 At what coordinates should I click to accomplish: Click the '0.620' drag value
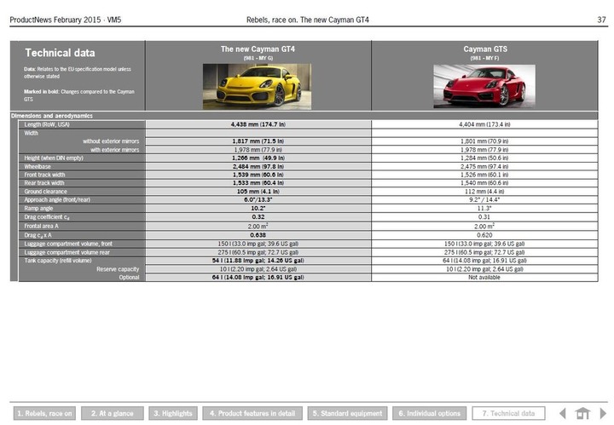484,235
